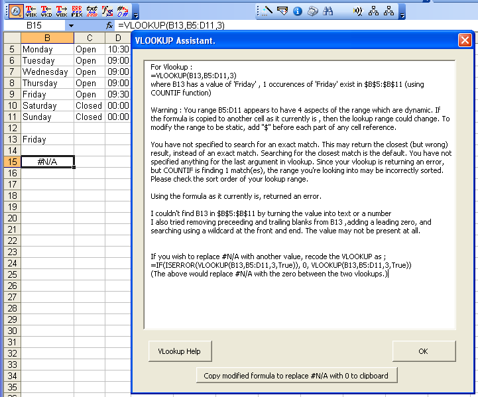Select row 20 header
The image size is (478, 397).
[x=12, y=218]
